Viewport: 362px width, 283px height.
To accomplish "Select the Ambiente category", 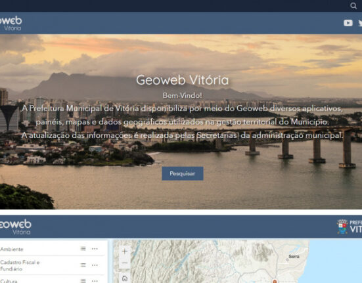I will [12, 249].
